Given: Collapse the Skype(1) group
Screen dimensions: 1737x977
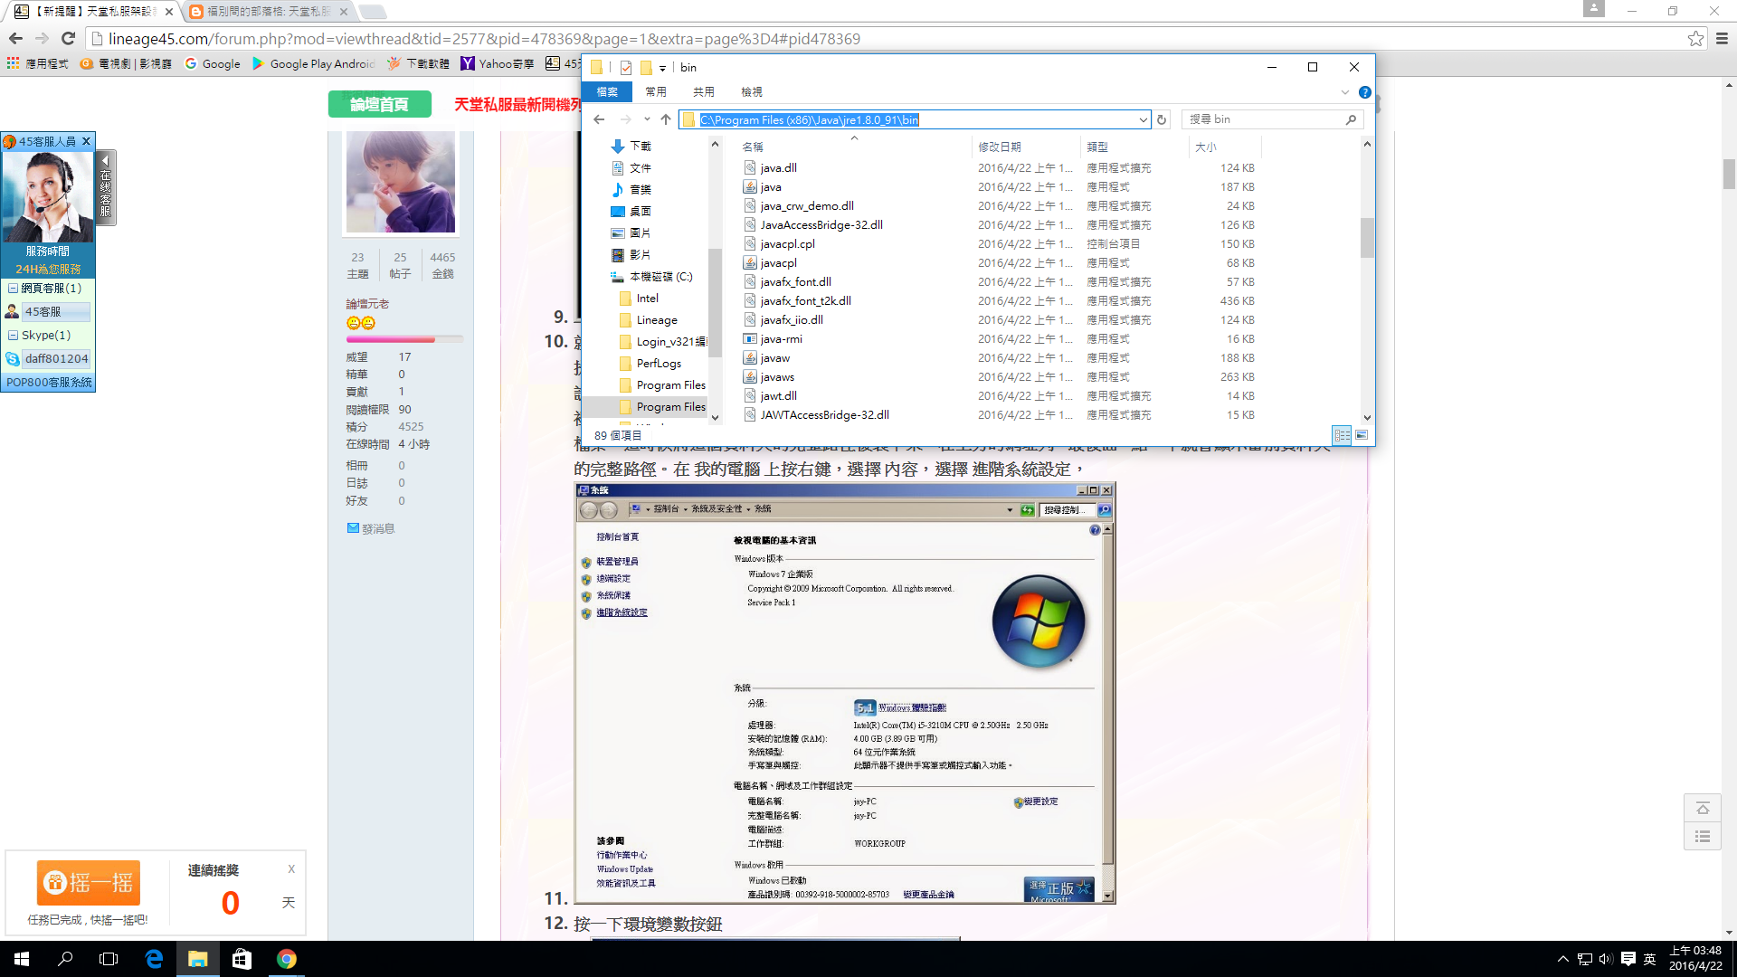Looking at the screenshot, I should coord(14,336).
